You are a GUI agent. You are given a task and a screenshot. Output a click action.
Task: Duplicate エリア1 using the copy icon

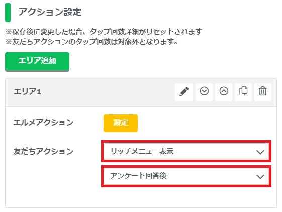[x=243, y=92]
